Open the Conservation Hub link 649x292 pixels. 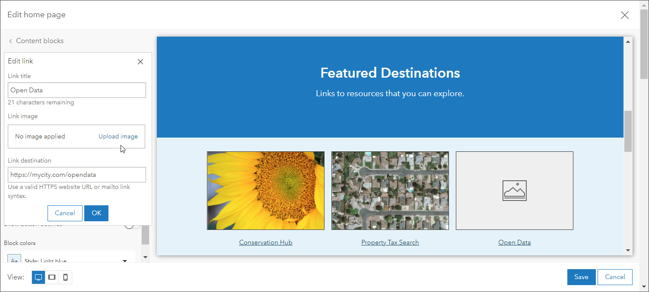[x=266, y=242]
